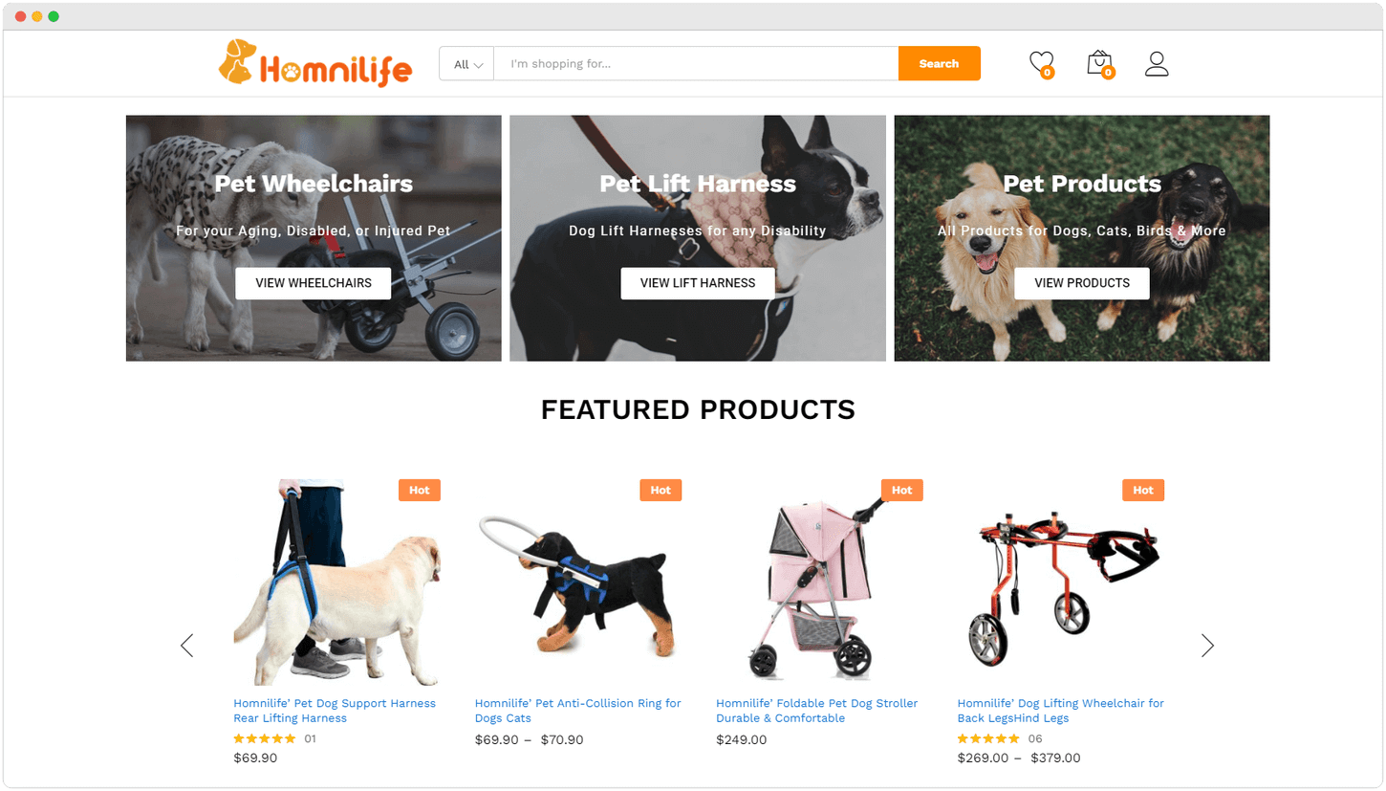
Task: Open the wishlist heart icon
Action: coord(1041,63)
